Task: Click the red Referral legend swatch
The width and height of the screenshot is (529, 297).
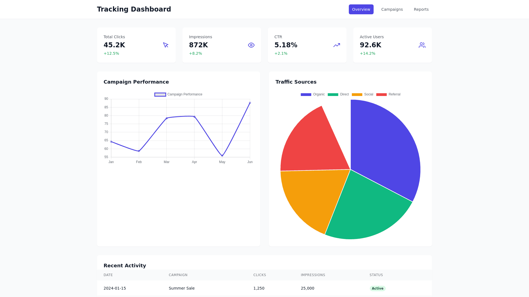Action: point(382,94)
